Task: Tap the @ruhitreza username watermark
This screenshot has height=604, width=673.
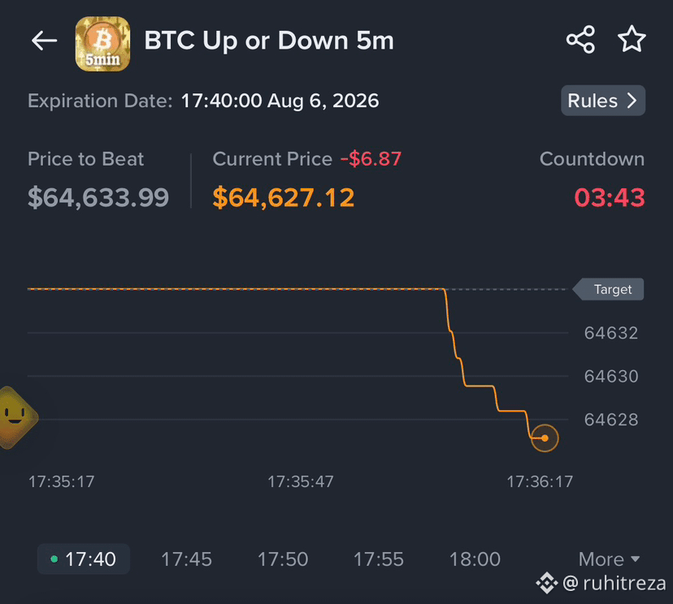Action: [x=614, y=583]
